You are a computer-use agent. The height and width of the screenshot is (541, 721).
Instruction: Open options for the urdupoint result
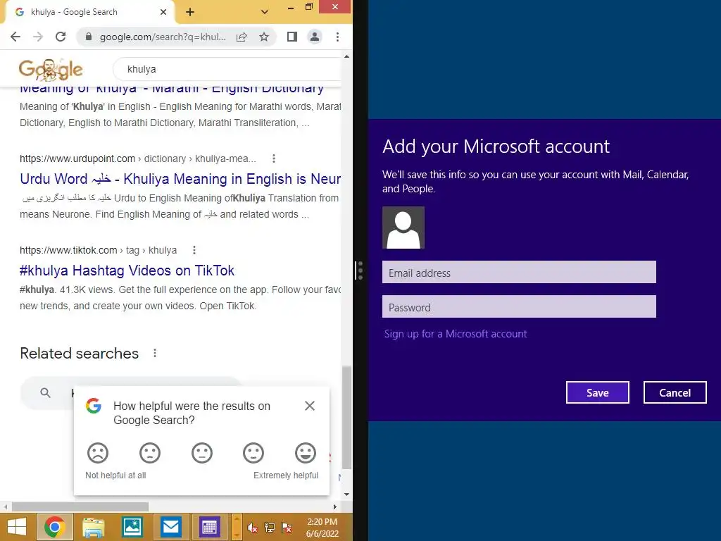click(x=274, y=158)
